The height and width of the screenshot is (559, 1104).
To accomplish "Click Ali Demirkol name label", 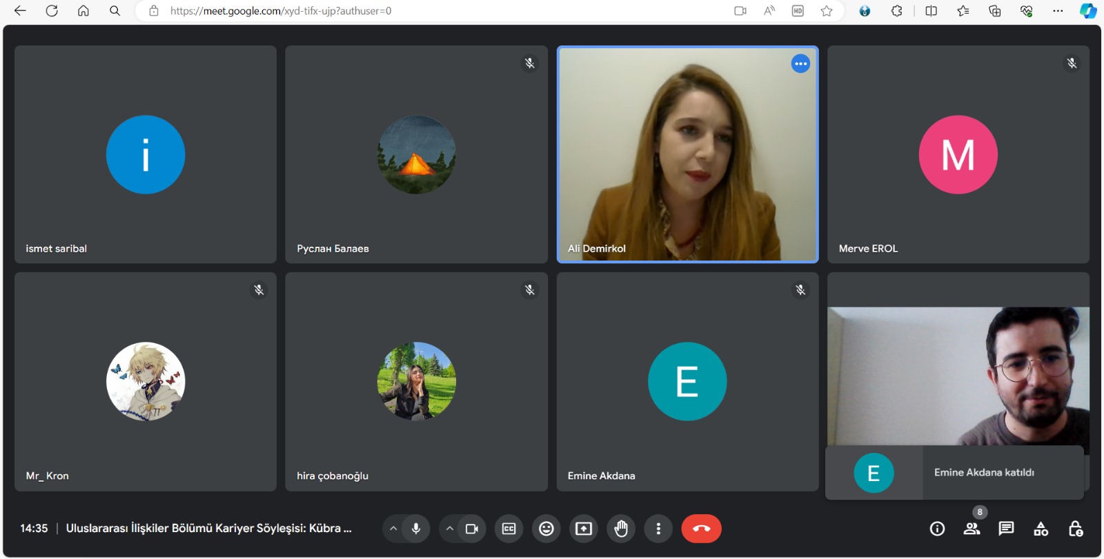I will [x=597, y=249].
